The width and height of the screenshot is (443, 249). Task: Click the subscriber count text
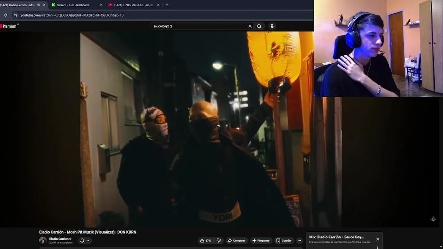pos(61,243)
